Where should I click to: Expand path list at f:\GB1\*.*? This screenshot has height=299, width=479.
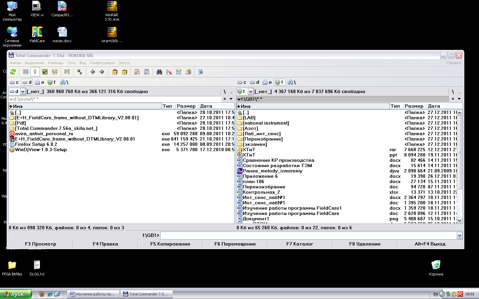tap(239, 99)
